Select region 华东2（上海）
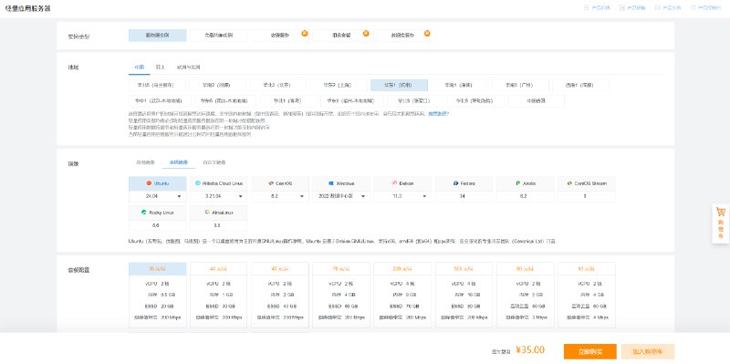This screenshot has height=364, width=730. coord(338,85)
